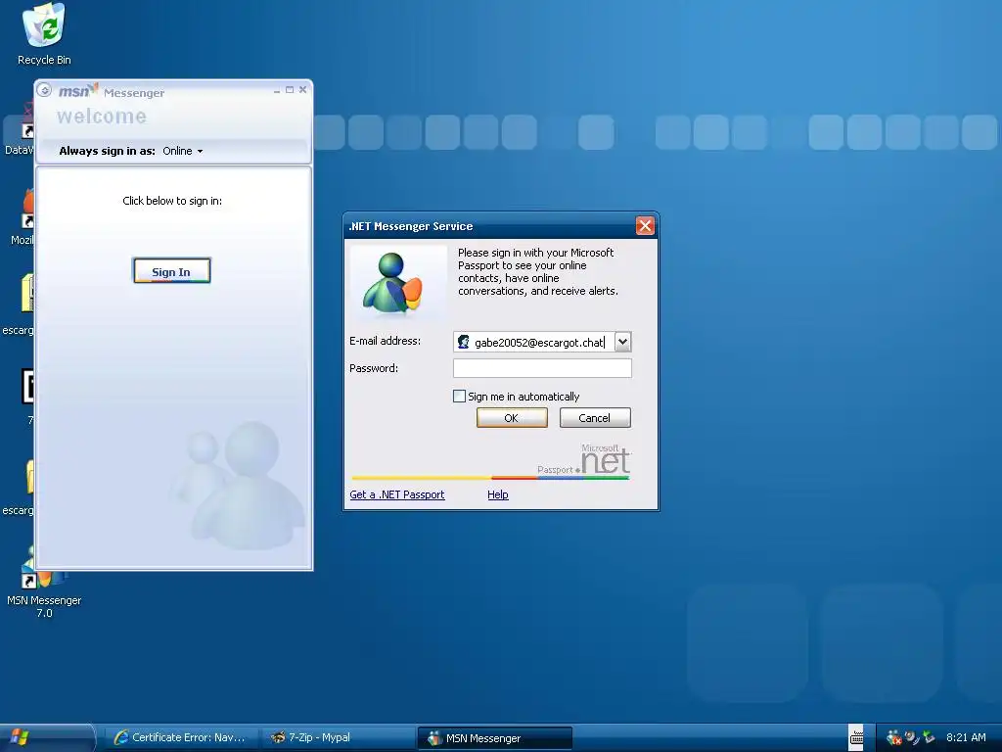This screenshot has height=752, width=1002.
Task: Open MSN Messenger 7.0 desktop shortcut
Action: coord(44,582)
